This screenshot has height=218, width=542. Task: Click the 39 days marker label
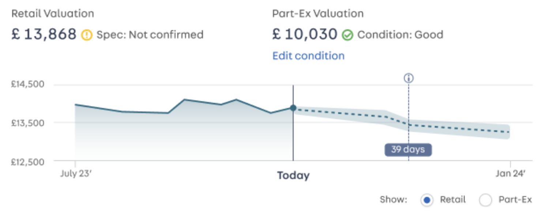(408, 150)
